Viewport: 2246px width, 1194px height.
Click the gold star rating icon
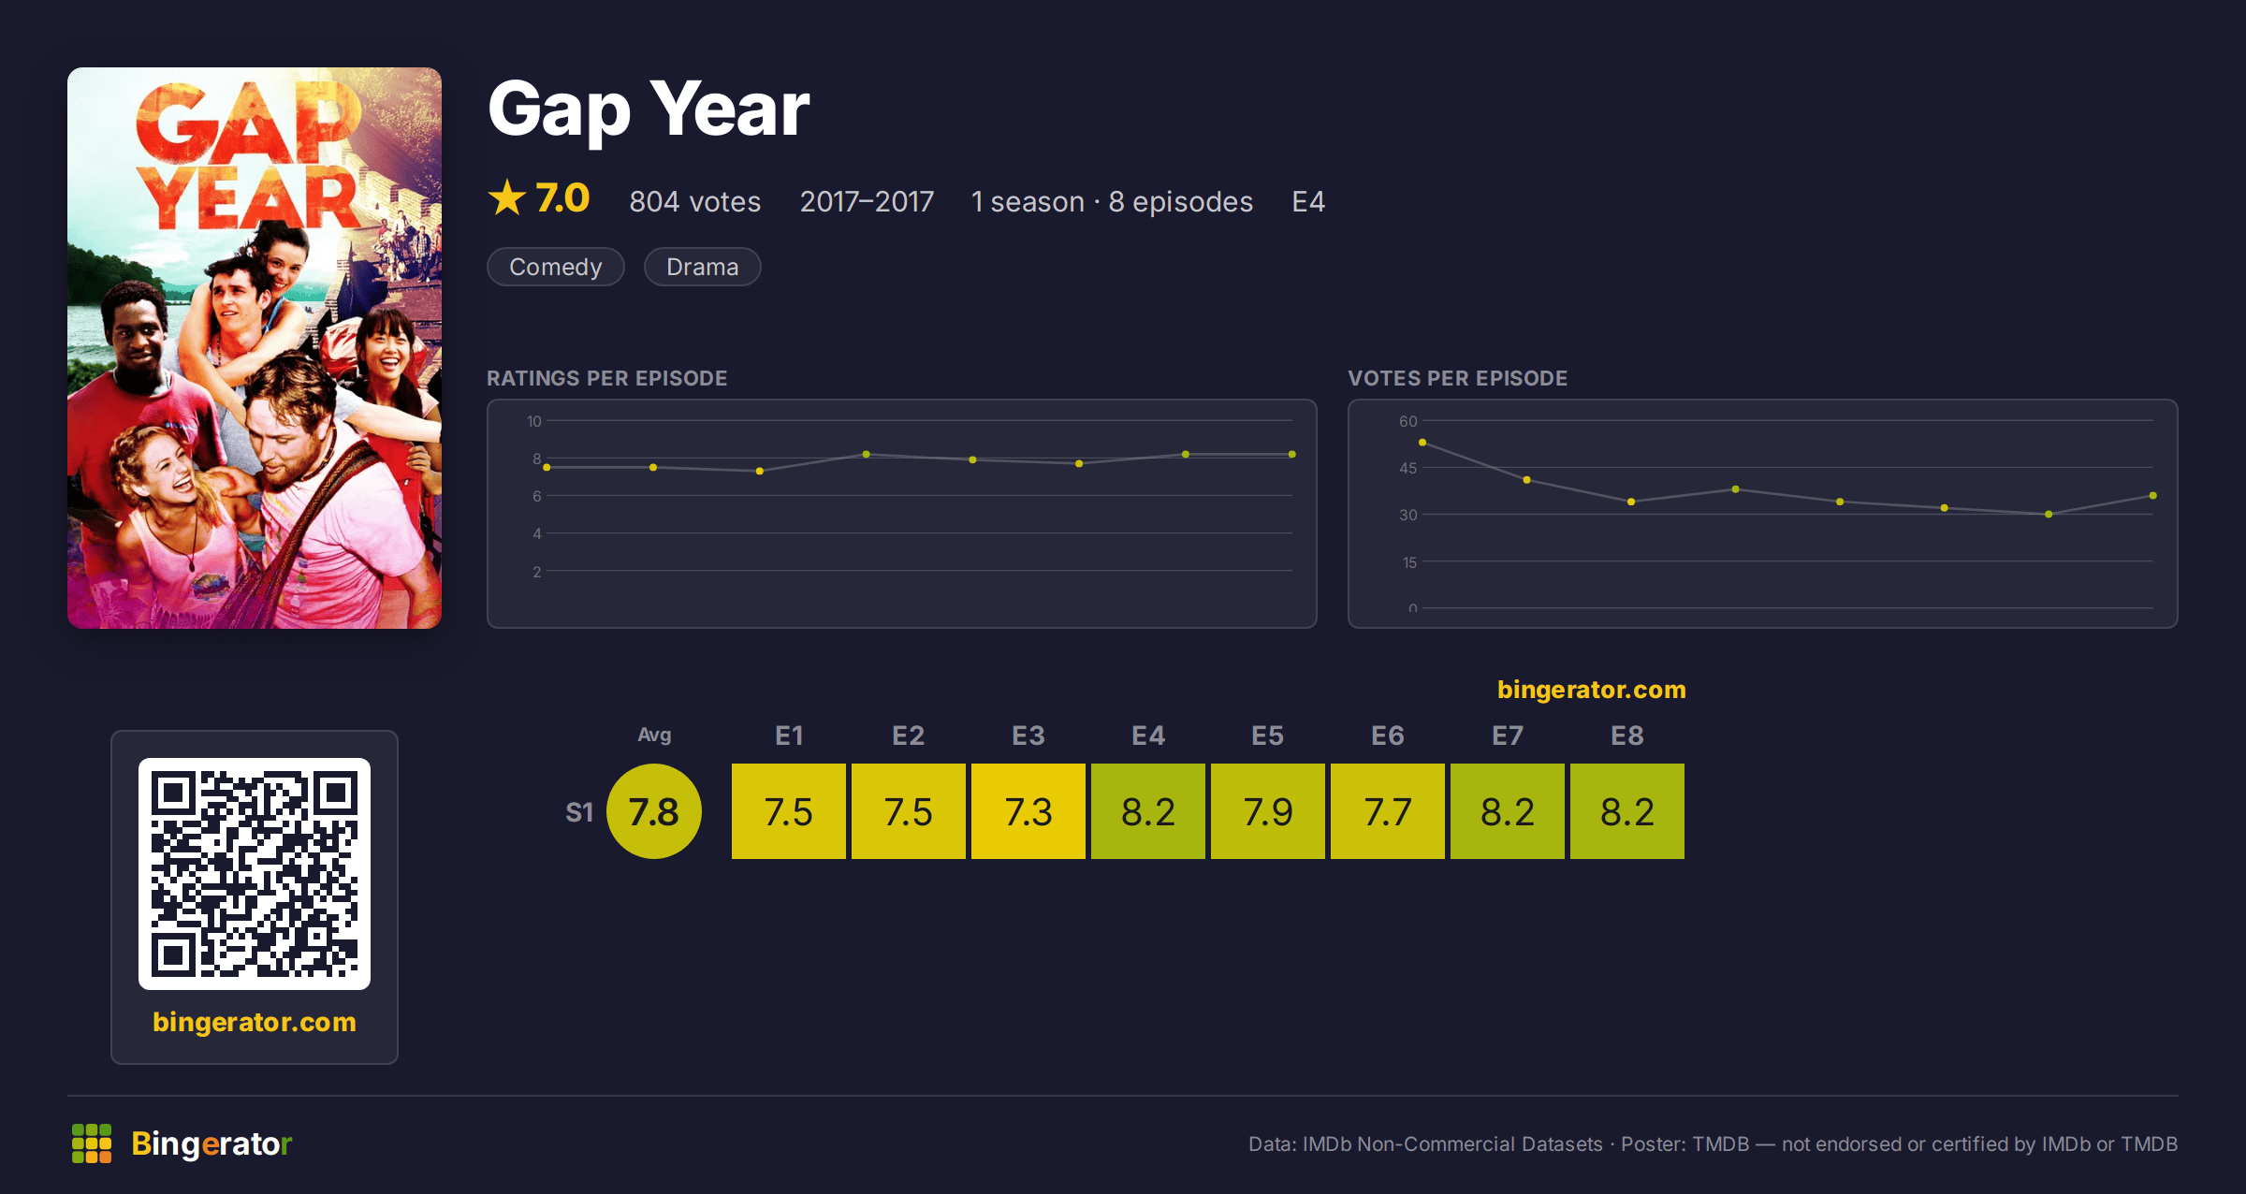pyautogui.click(x=507, y=198)
